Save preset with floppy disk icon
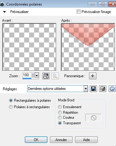 [x=93, y=89]
